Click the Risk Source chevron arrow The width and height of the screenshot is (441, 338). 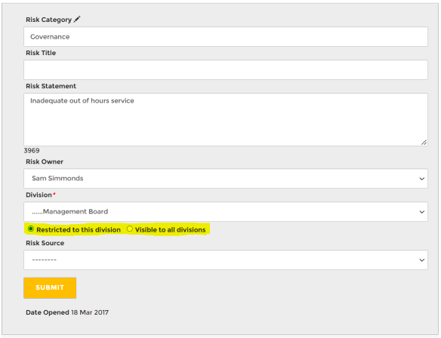(x=421, y=260)
